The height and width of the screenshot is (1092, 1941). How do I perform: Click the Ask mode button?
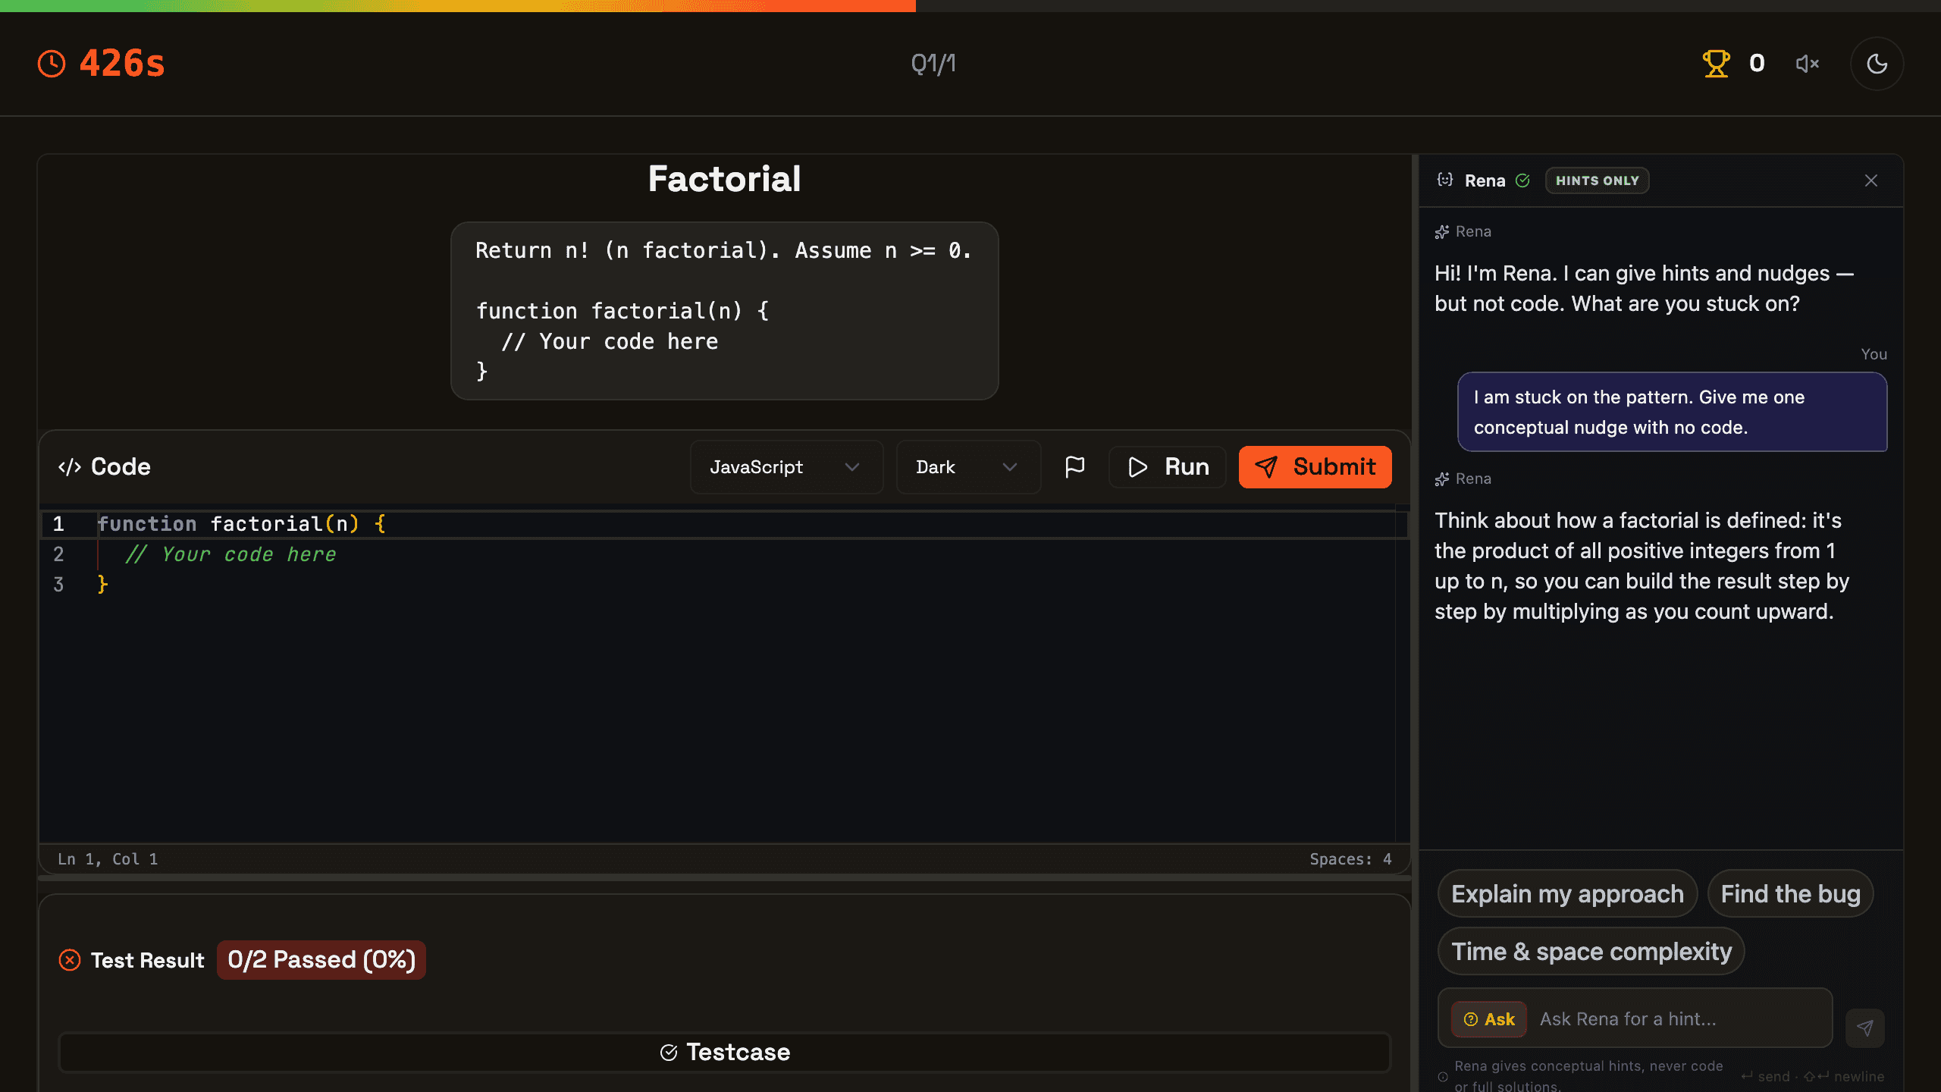tap(1488, 1020)
